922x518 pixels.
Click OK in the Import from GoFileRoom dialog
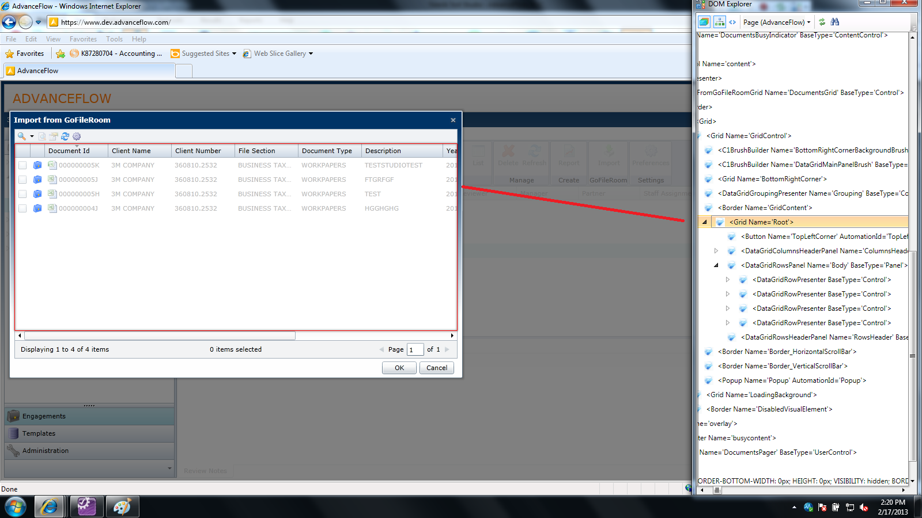(399, 368)
